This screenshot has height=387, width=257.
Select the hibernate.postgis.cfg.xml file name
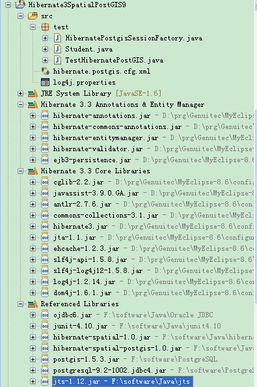[101, 71]
